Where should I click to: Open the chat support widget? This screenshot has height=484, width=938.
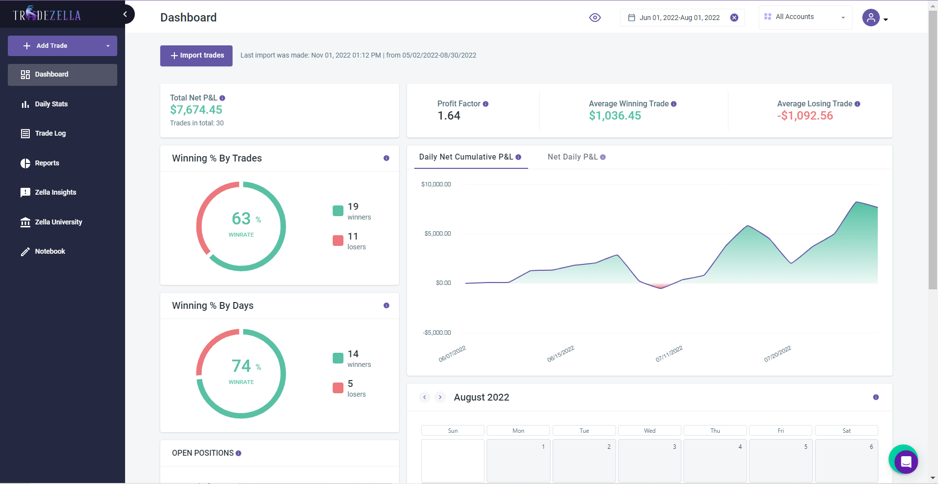click(906, 461)
